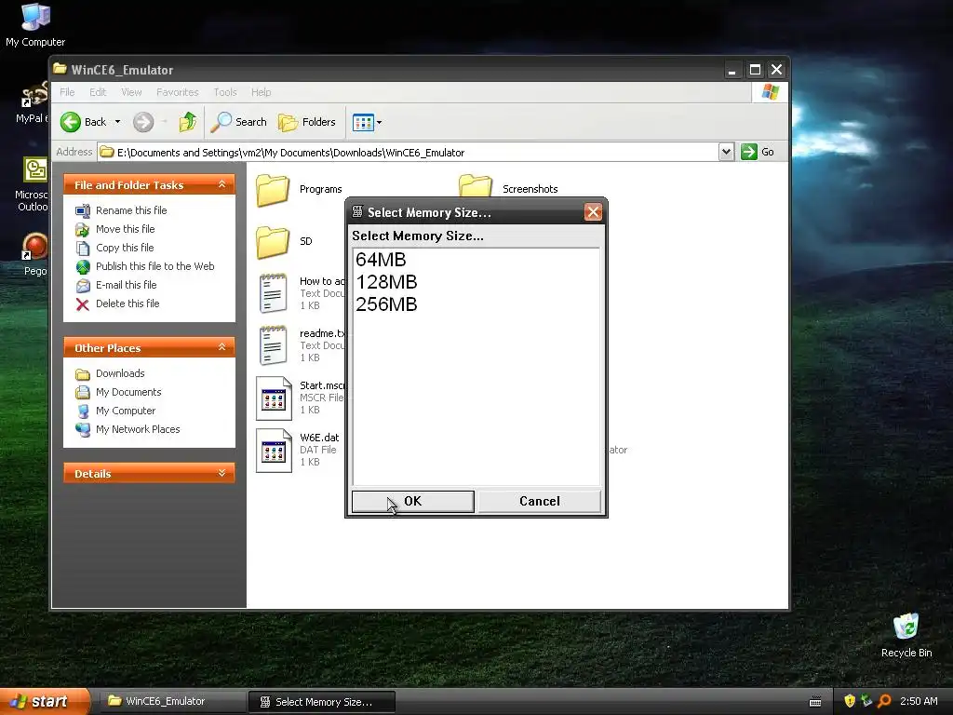Open My Computer in Other Places

pyautogui.click(x=126, y=411)
